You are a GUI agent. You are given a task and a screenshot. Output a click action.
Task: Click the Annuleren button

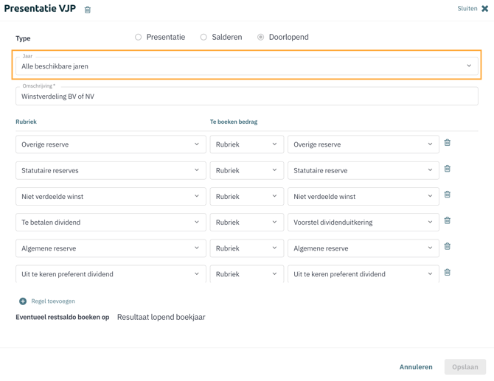coord(416,367)
